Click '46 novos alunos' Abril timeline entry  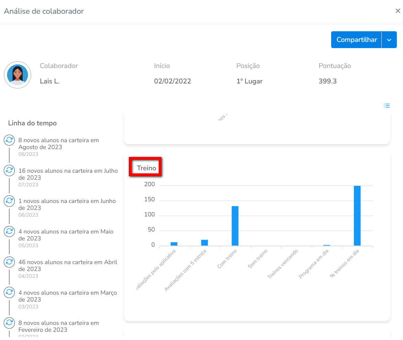[68, 265]
